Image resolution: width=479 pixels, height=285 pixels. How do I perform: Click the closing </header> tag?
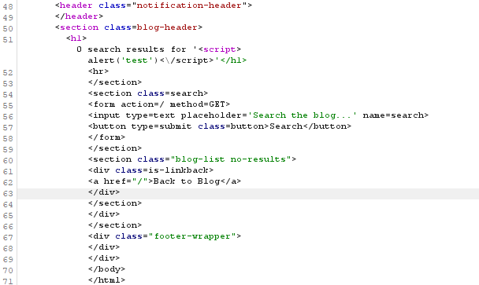click(x=79, y=16)
